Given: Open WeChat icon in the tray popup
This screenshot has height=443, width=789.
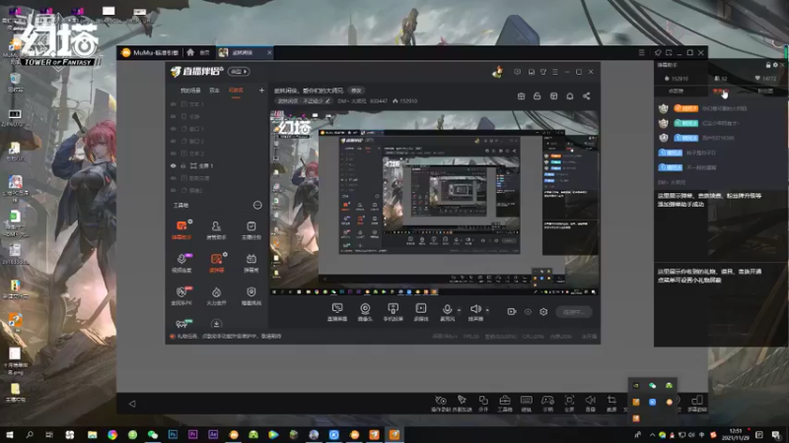Looking at the screenshot, I should [653, 385].
